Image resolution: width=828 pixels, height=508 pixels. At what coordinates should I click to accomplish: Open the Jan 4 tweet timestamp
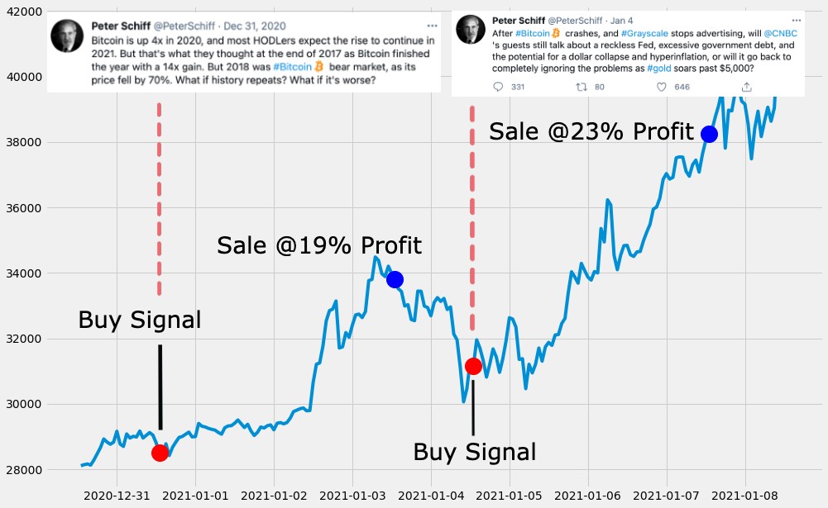pyautogui.click(x=622, y=20)
